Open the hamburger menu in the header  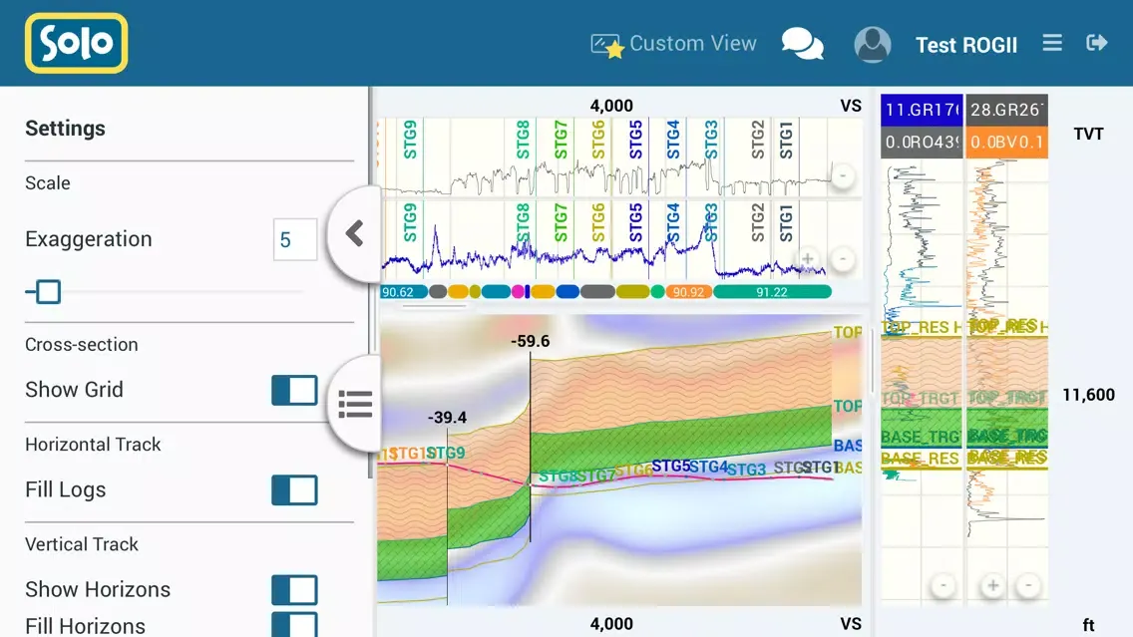point(1052,43)
